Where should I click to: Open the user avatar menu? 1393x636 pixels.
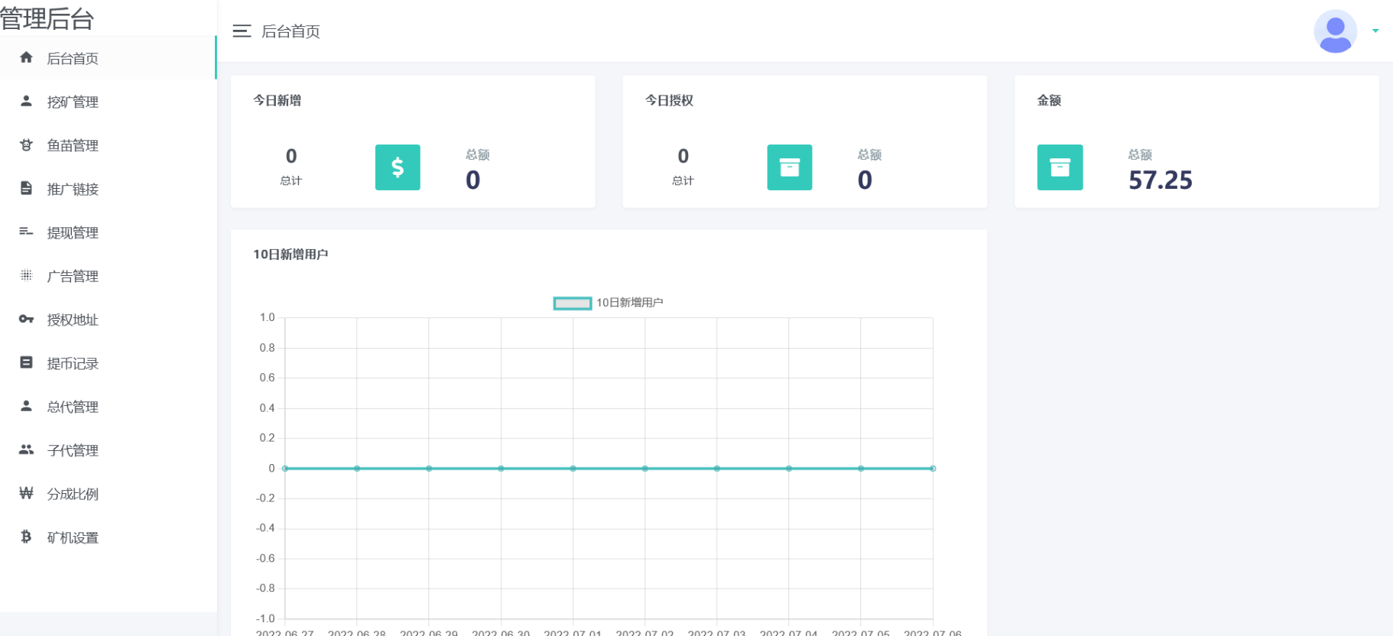1335,31
